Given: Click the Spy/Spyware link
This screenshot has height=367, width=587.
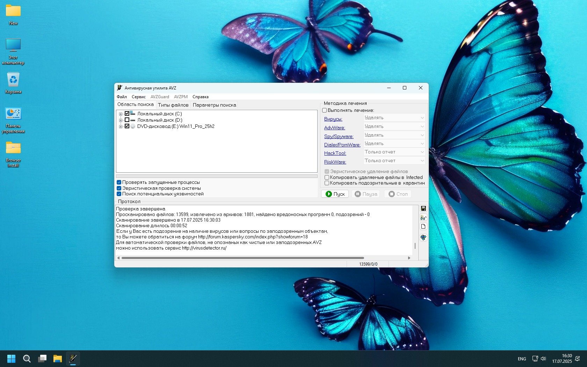Looking at the screenshot, I should (x=339, y=136).
